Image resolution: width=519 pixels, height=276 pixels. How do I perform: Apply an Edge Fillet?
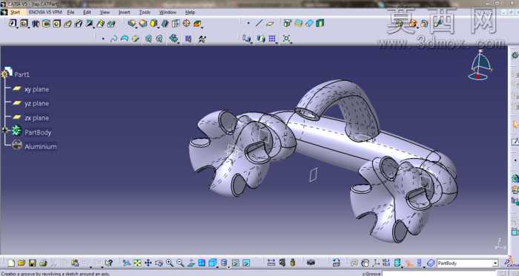pyautogui.click(x=132, y=24)
